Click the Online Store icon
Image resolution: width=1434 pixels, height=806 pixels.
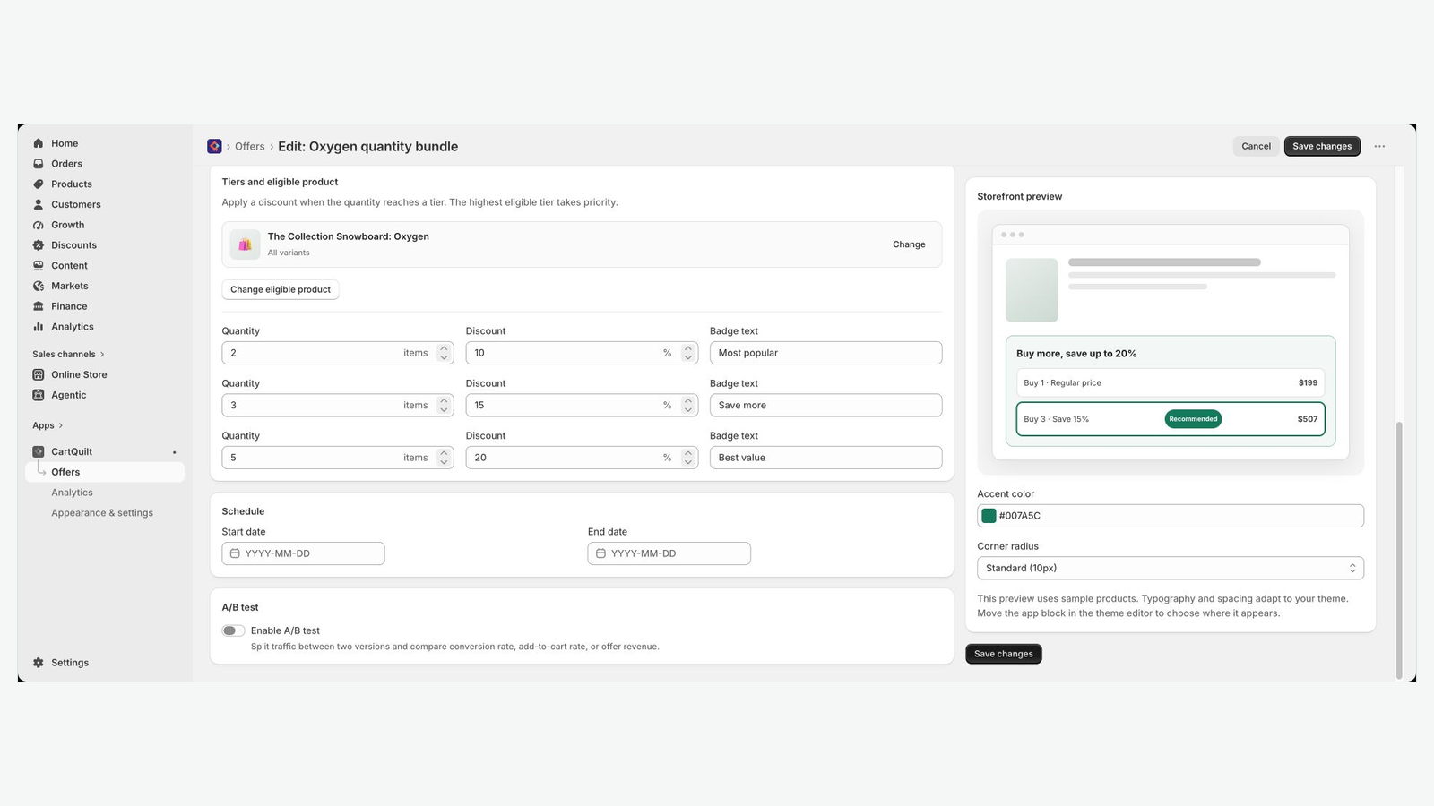pos(39,374)
